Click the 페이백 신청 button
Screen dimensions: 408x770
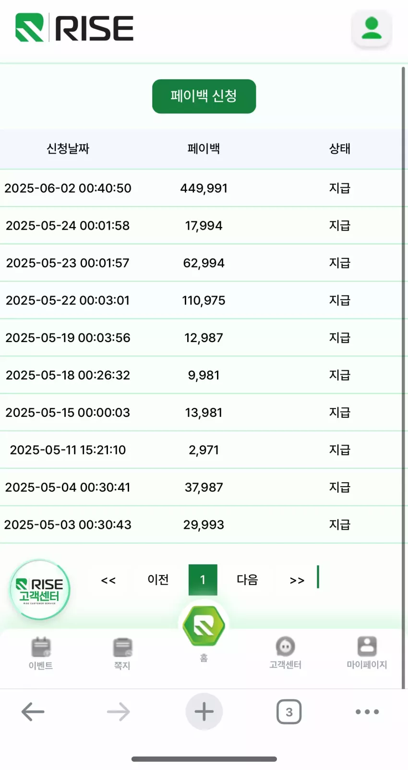point(204,96)
